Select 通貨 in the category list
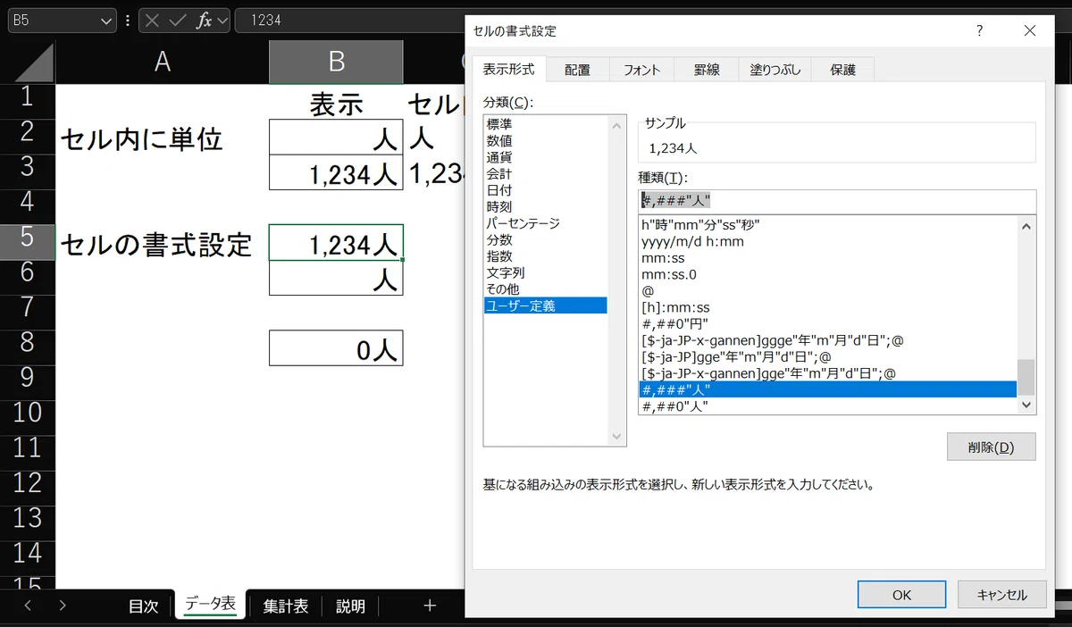The width and height of the screenshot is (1072, 627). tap(545, 157)
